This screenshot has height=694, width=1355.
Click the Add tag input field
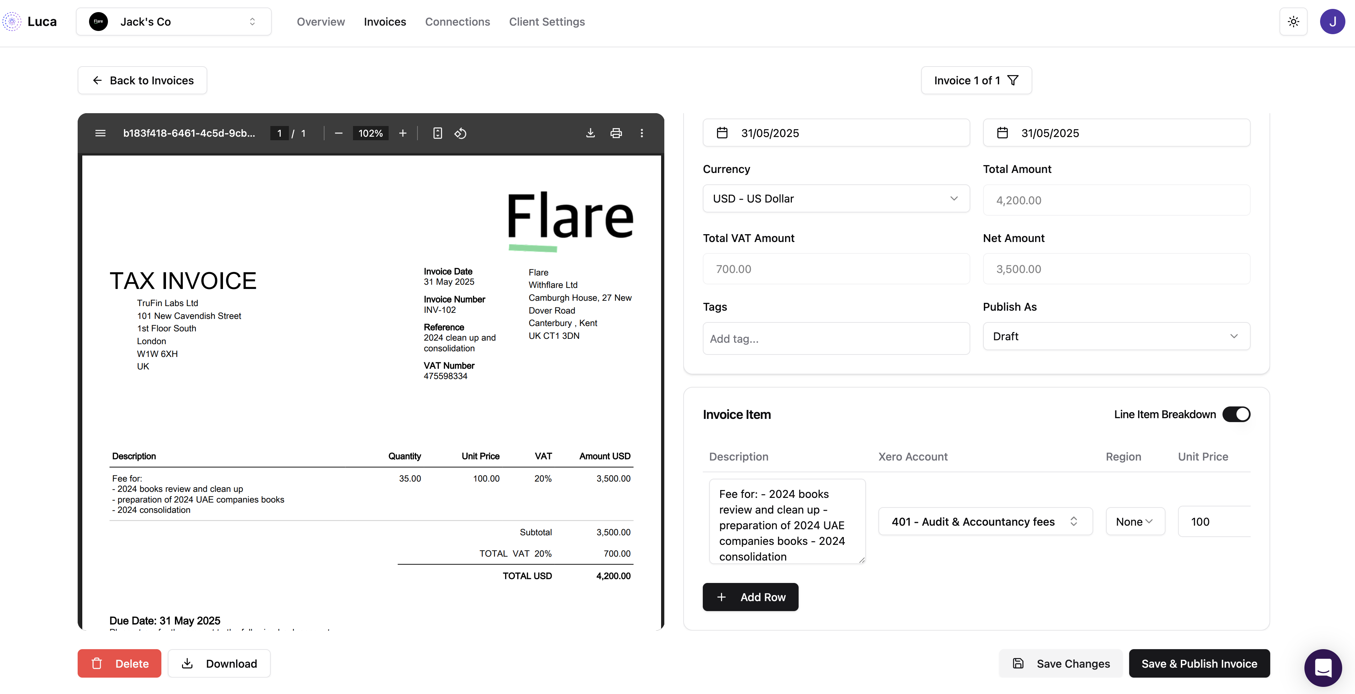pos(836,339)
